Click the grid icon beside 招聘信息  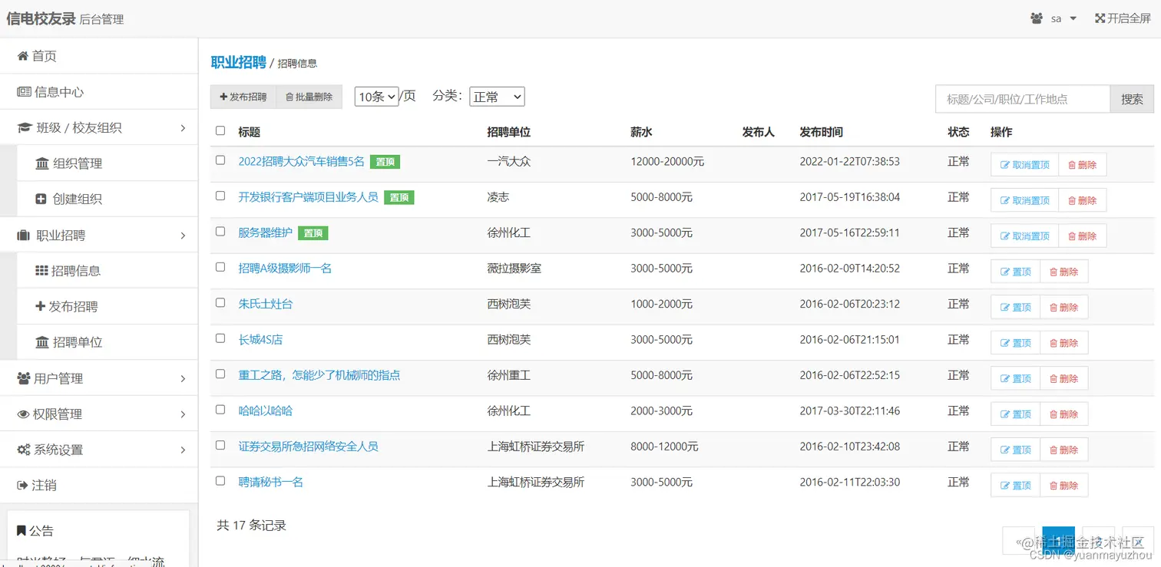[x=42, y=271]
